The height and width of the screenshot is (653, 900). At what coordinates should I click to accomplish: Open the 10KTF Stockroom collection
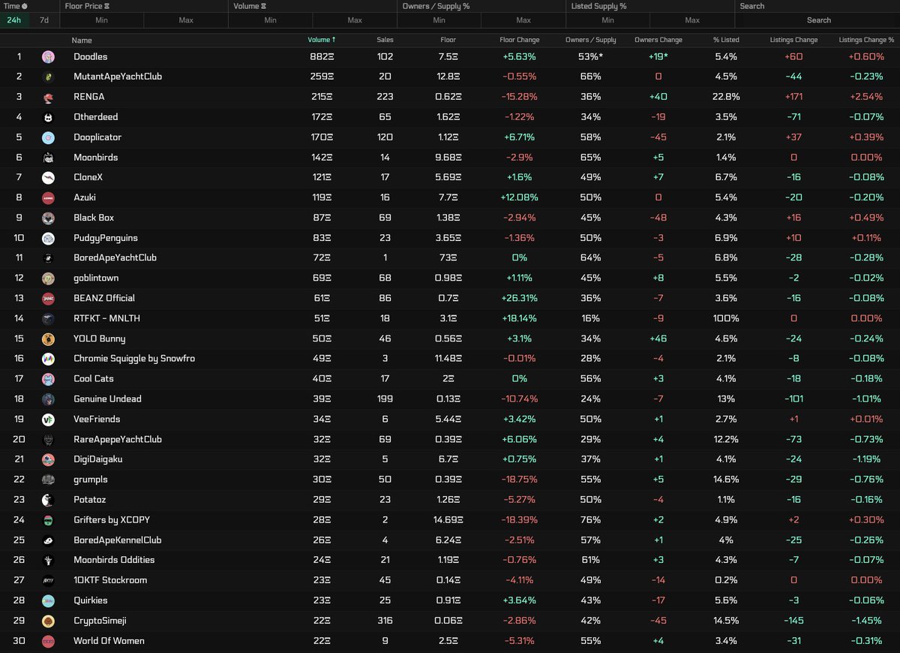(110, 580)
